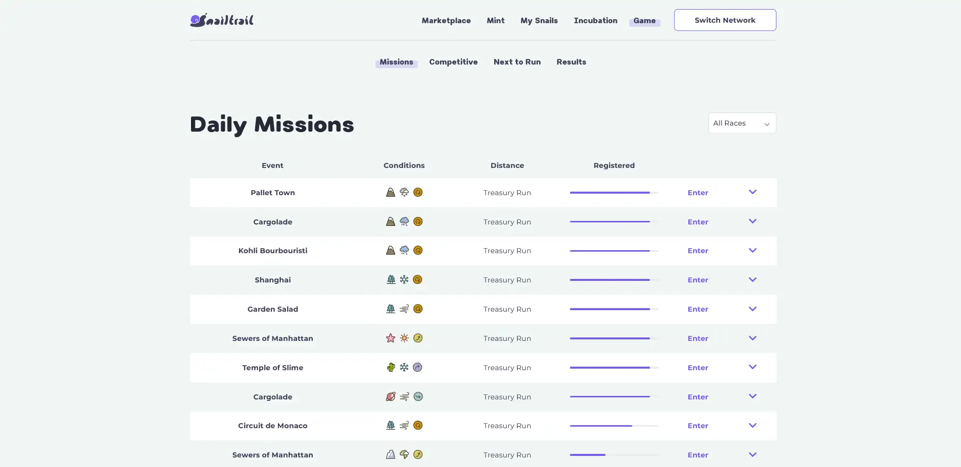
Task: Enter the Garden Salad mission
Action: 697,309
